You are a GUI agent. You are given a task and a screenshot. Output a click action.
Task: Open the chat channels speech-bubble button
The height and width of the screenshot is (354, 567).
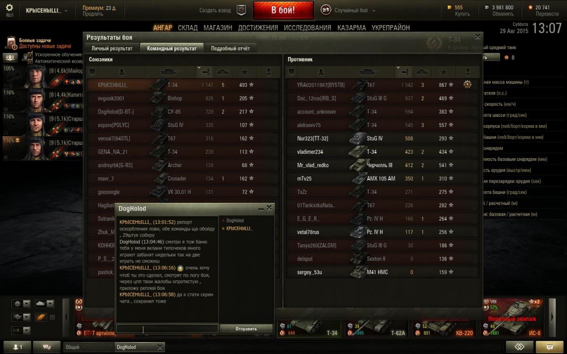(47, 347)
